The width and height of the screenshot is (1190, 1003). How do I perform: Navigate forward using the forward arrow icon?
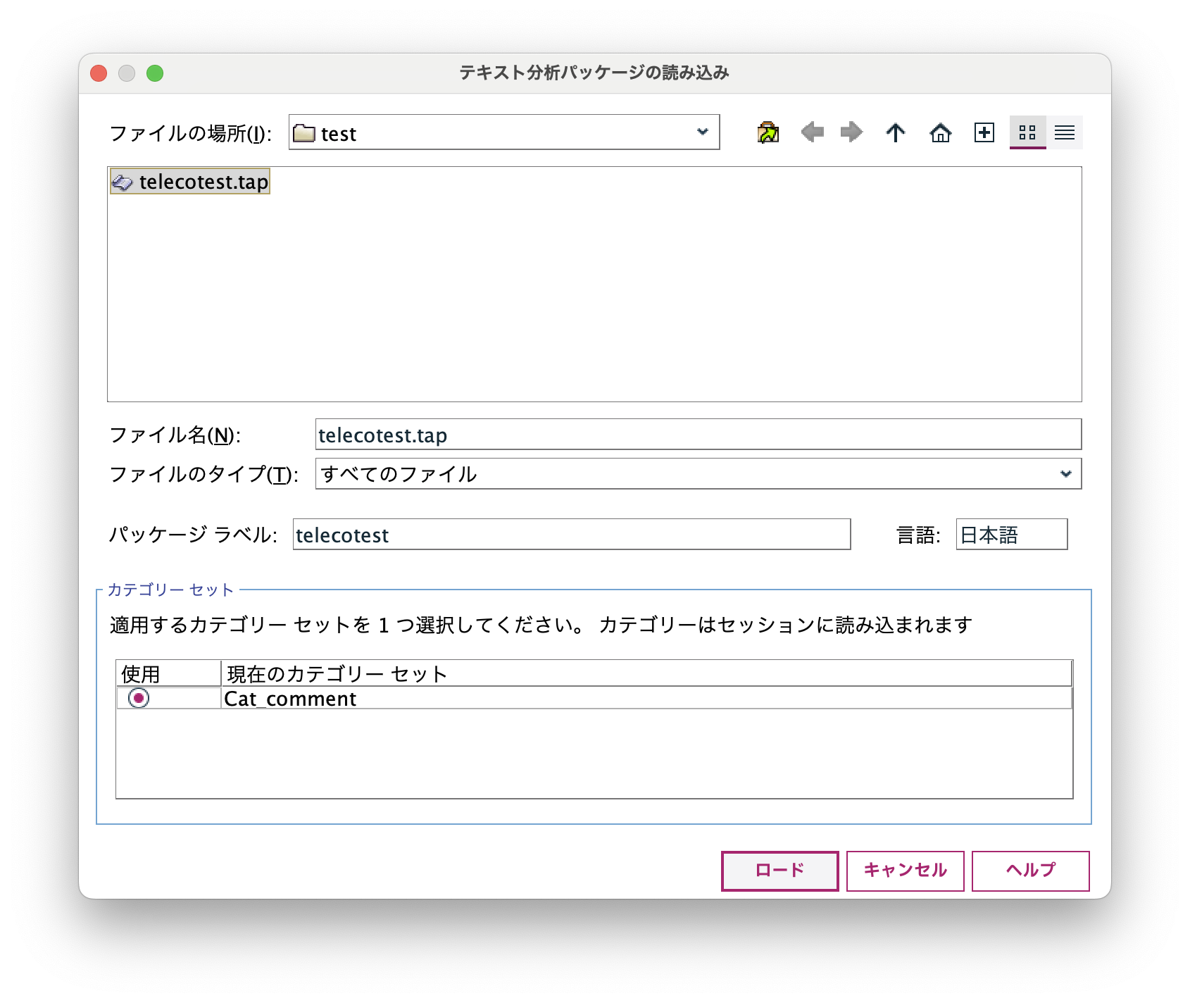coord(851,132)
